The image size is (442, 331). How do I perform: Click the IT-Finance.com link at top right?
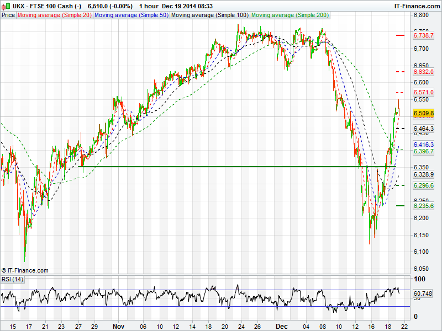pos(415,6)
